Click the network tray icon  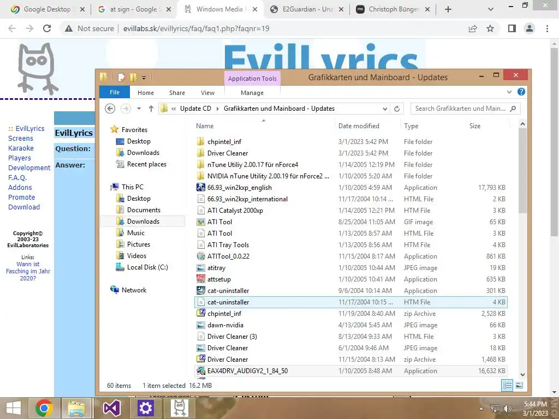[x=495, y=408]
